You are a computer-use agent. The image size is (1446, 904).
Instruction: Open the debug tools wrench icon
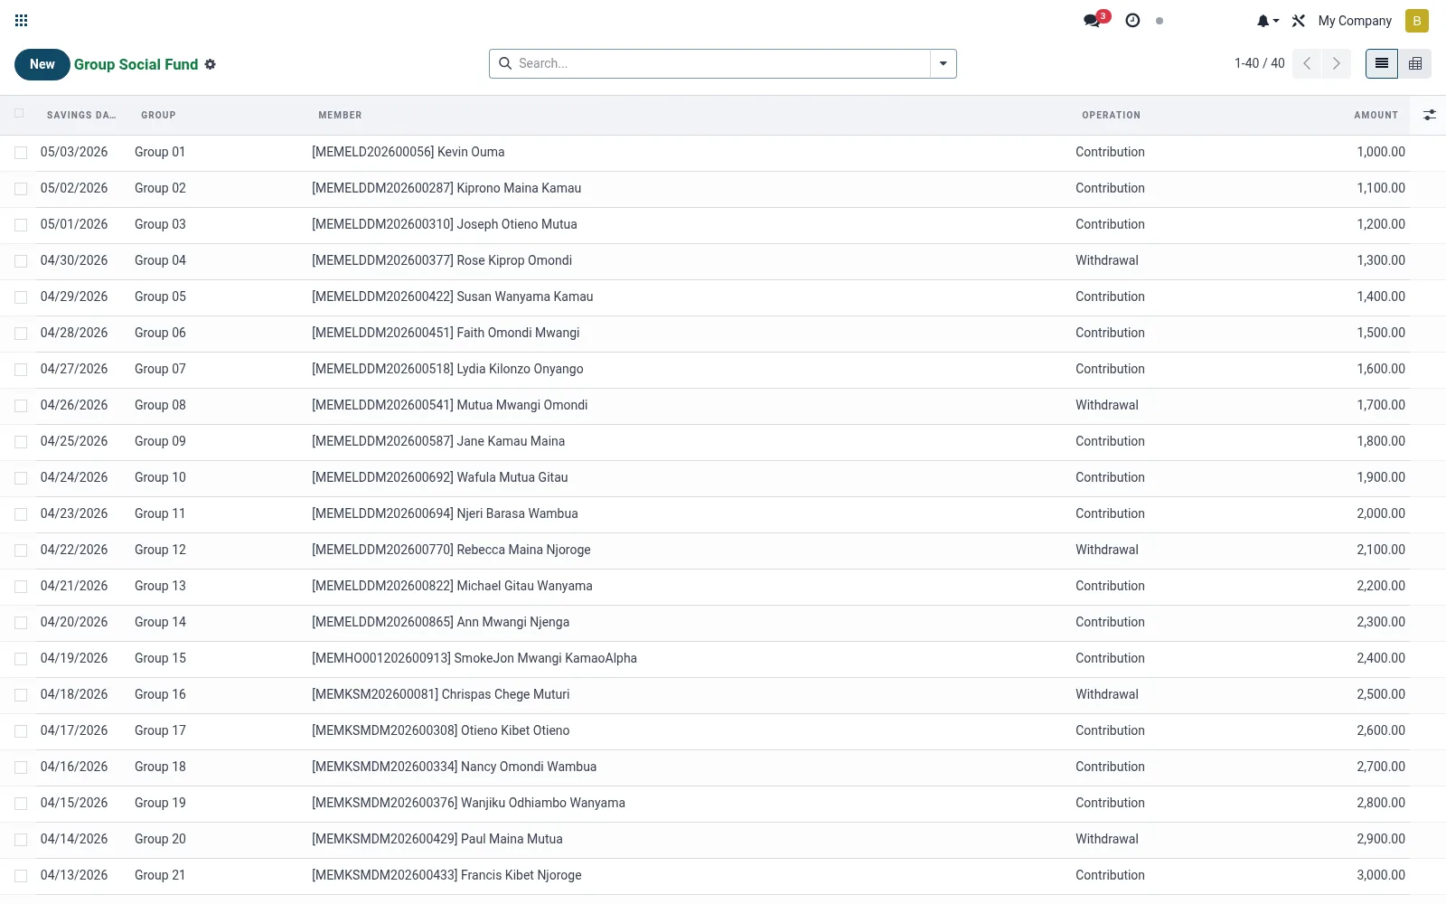point(1299,21)
